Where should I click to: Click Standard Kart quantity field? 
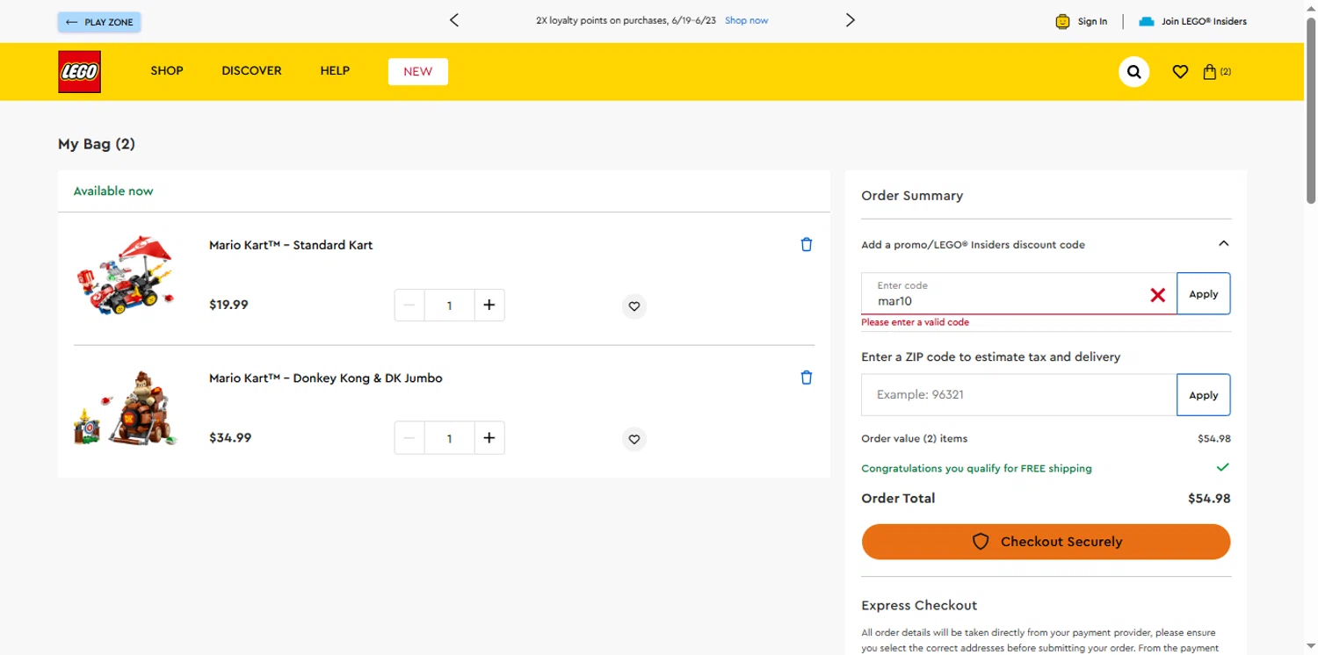[450, 306]
